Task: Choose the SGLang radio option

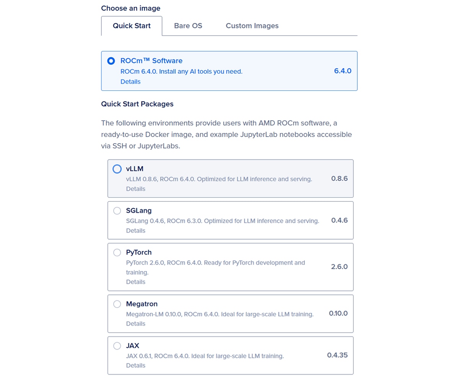Action: tap(117, 211)
